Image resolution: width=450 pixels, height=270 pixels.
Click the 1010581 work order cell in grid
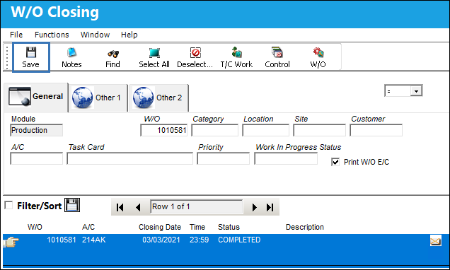[62, 240]
